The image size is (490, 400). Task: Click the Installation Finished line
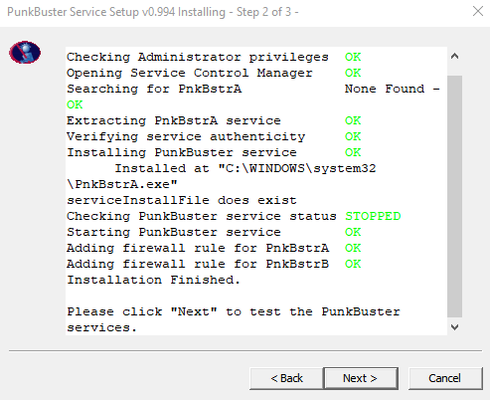(153, 280)
